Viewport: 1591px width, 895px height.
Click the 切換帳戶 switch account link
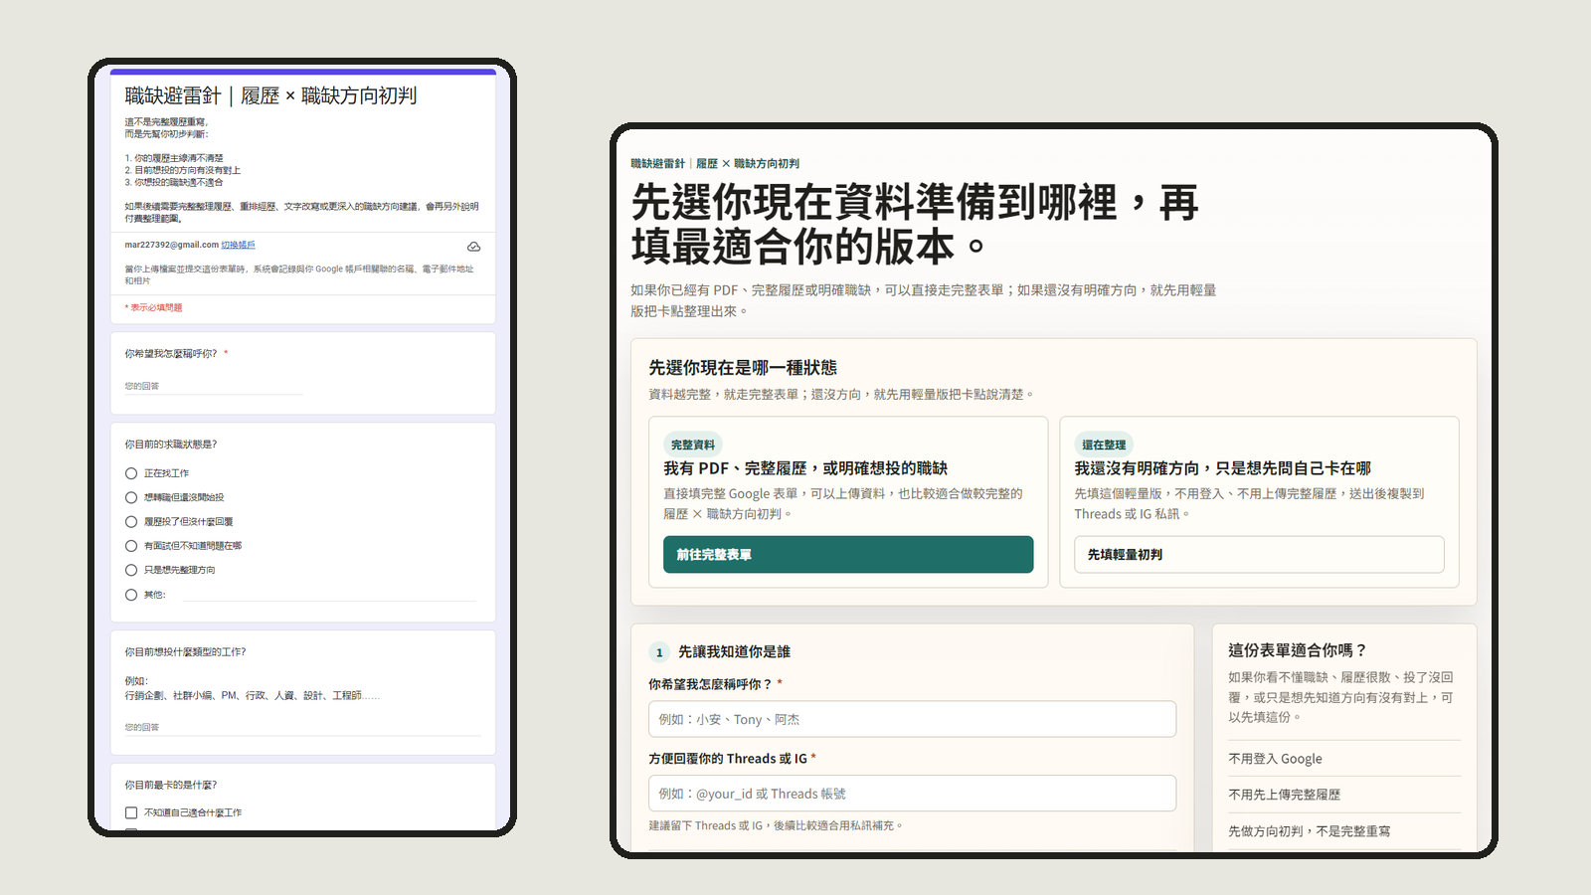(238, 245)
